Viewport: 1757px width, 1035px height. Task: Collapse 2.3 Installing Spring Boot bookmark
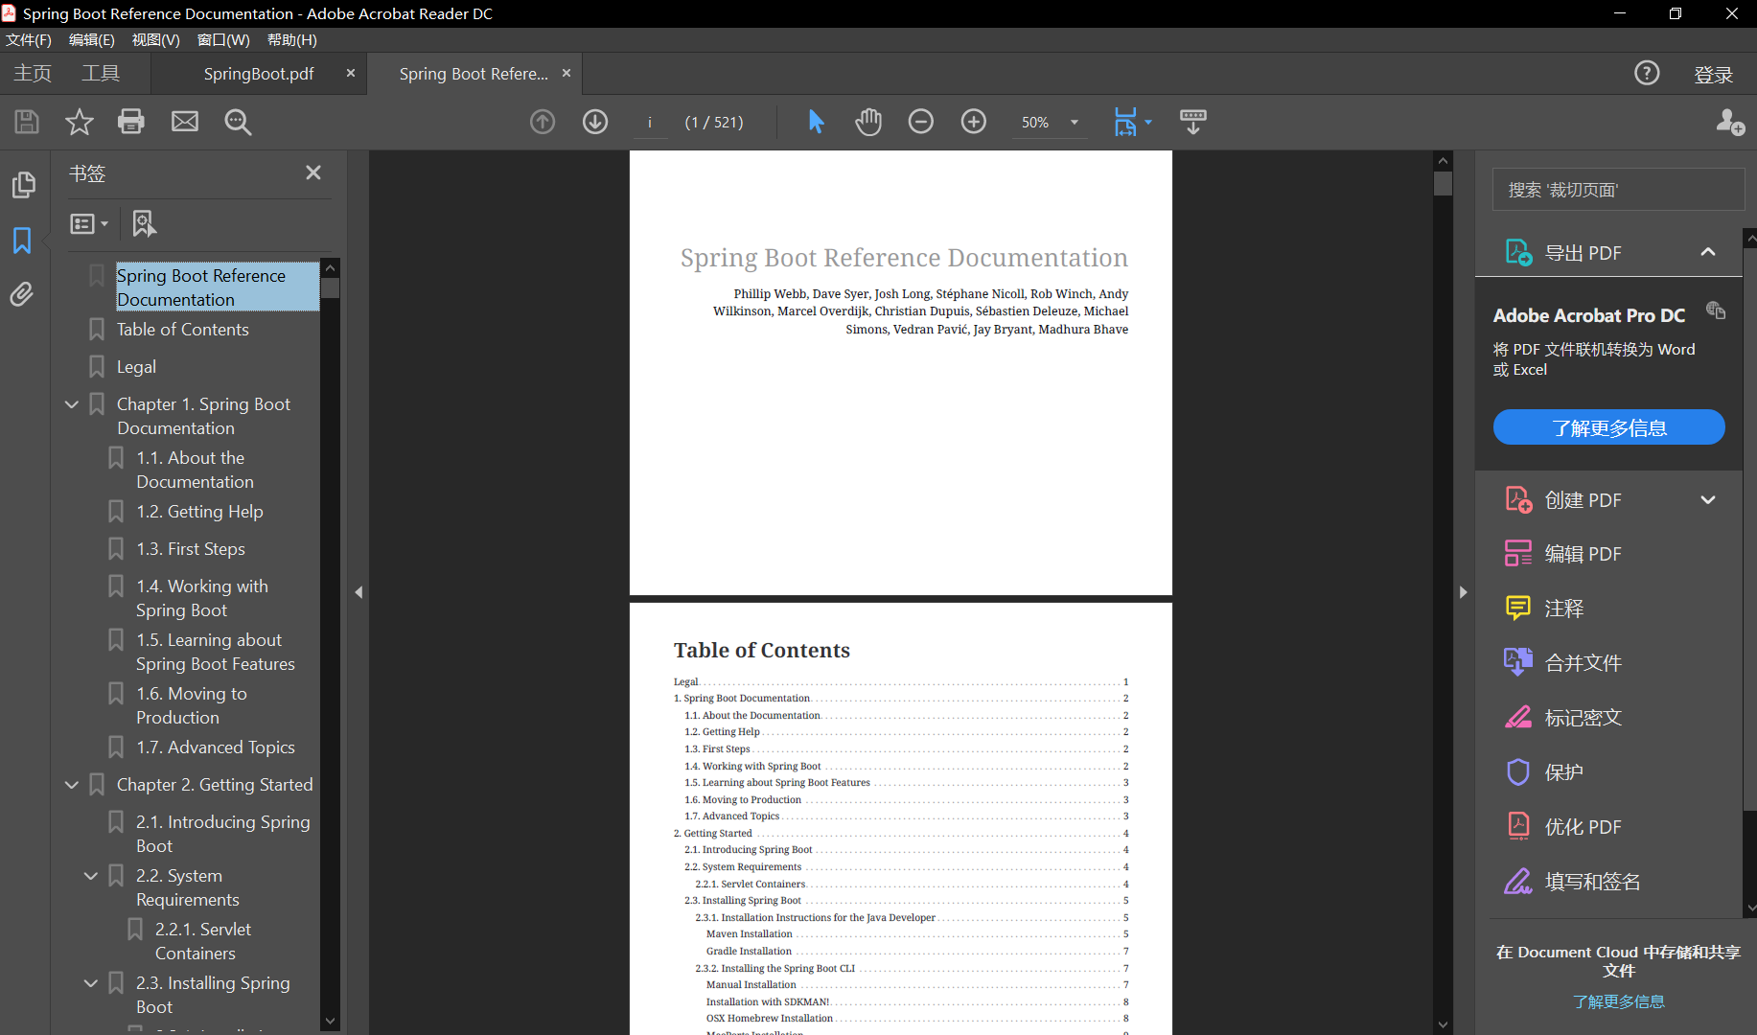pos(91,983)
